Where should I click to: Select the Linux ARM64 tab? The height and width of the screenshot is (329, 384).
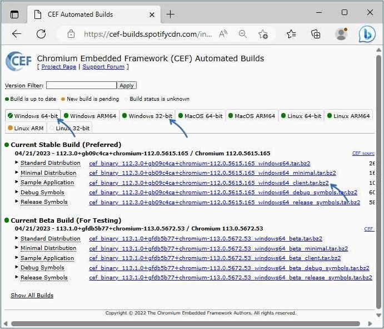(348, 116)
